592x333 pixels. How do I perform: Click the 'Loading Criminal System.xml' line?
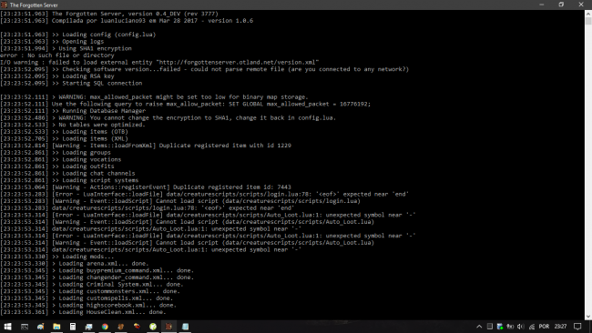(x=92, y=285)
